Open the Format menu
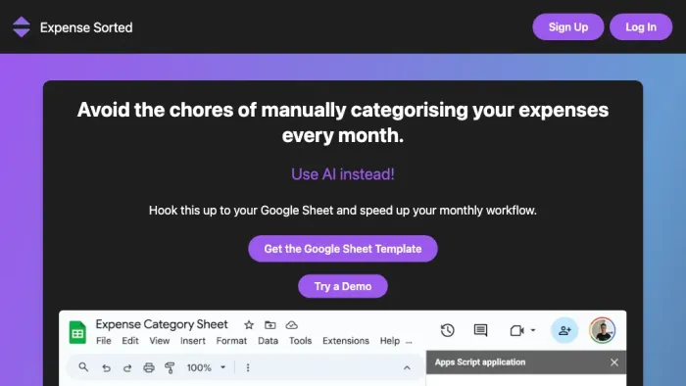The image size is (686, 386). pos(231,341)
